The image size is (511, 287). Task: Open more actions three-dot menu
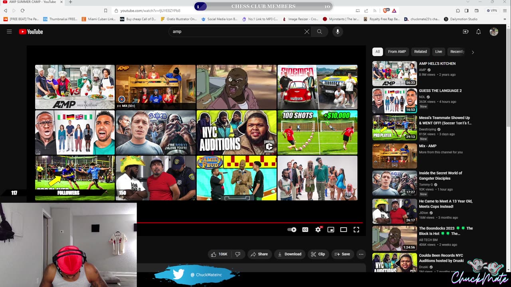pos(361,254)
